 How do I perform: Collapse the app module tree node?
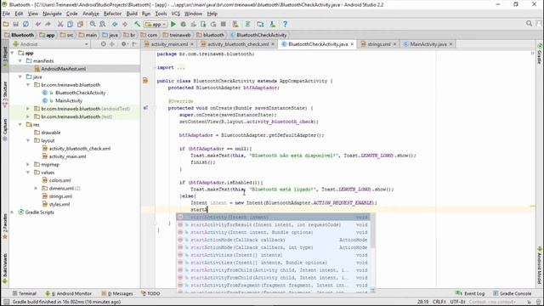tap(13, 53)
